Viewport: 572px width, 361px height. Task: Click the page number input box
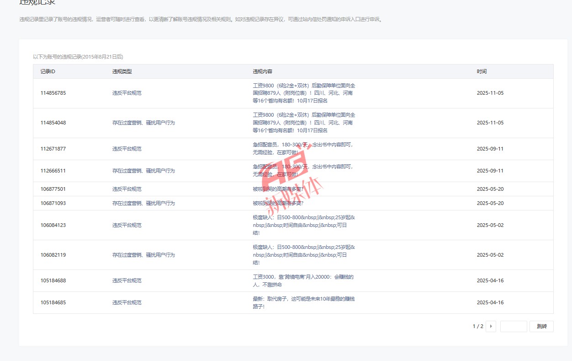click(x=514, y=326)
